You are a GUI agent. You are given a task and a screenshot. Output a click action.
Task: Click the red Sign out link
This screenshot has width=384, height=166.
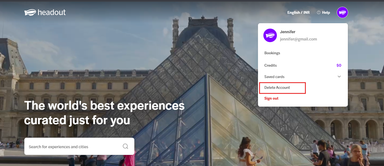click(271, 98)
